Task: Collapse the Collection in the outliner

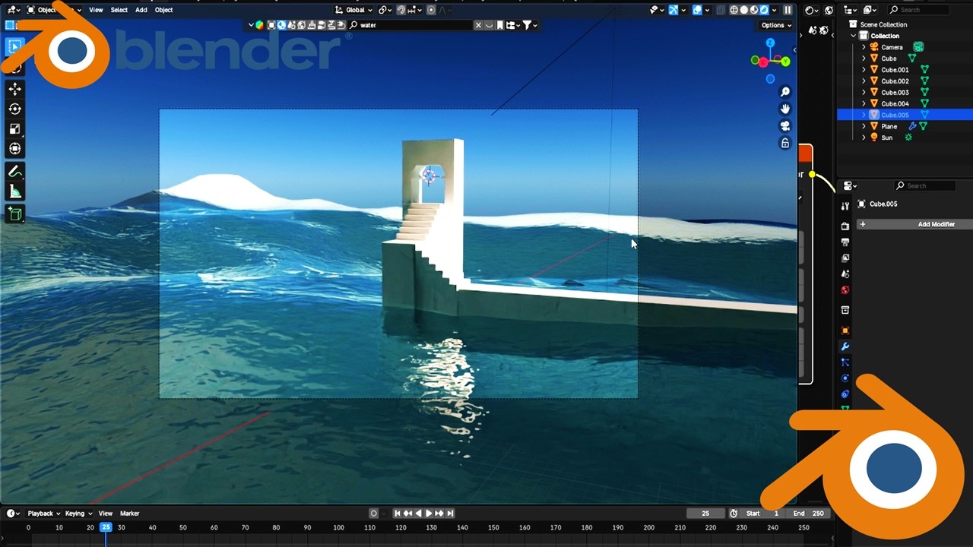Action: pos(853,36)
